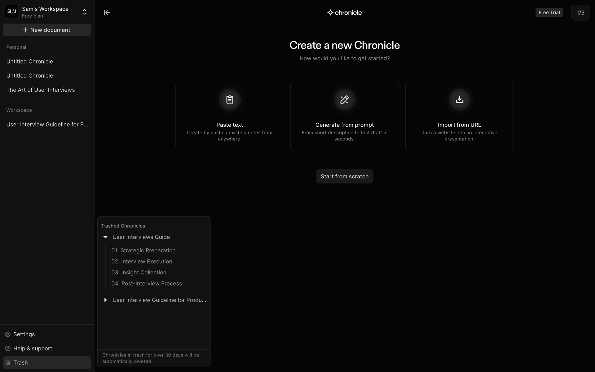This screenshot has height=372, width=595.
Task: Select trashed User Interviews Guide title
Action: 141,237
